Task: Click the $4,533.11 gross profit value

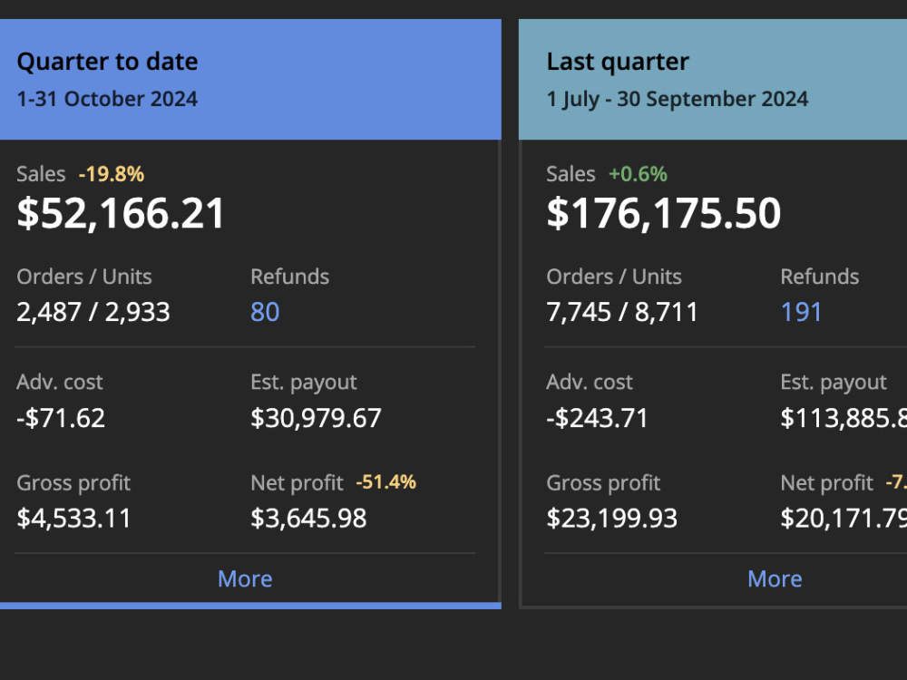Action: tap(74, 518)
